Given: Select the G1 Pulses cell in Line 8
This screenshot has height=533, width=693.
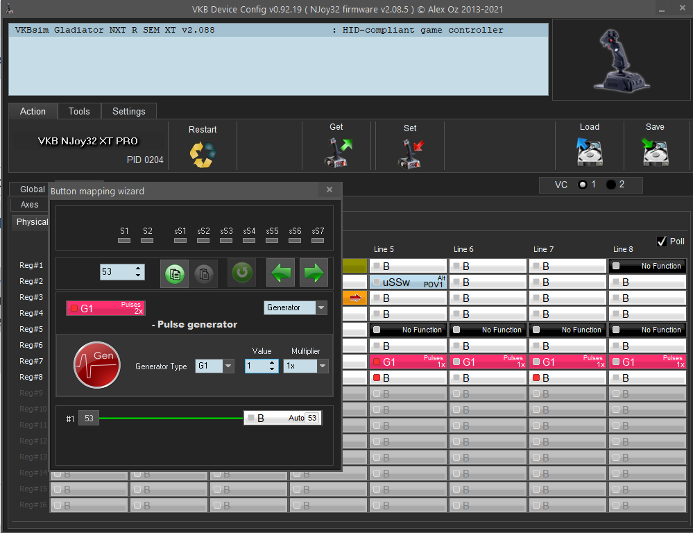Looking at the screenshot, I should point(647,362).
